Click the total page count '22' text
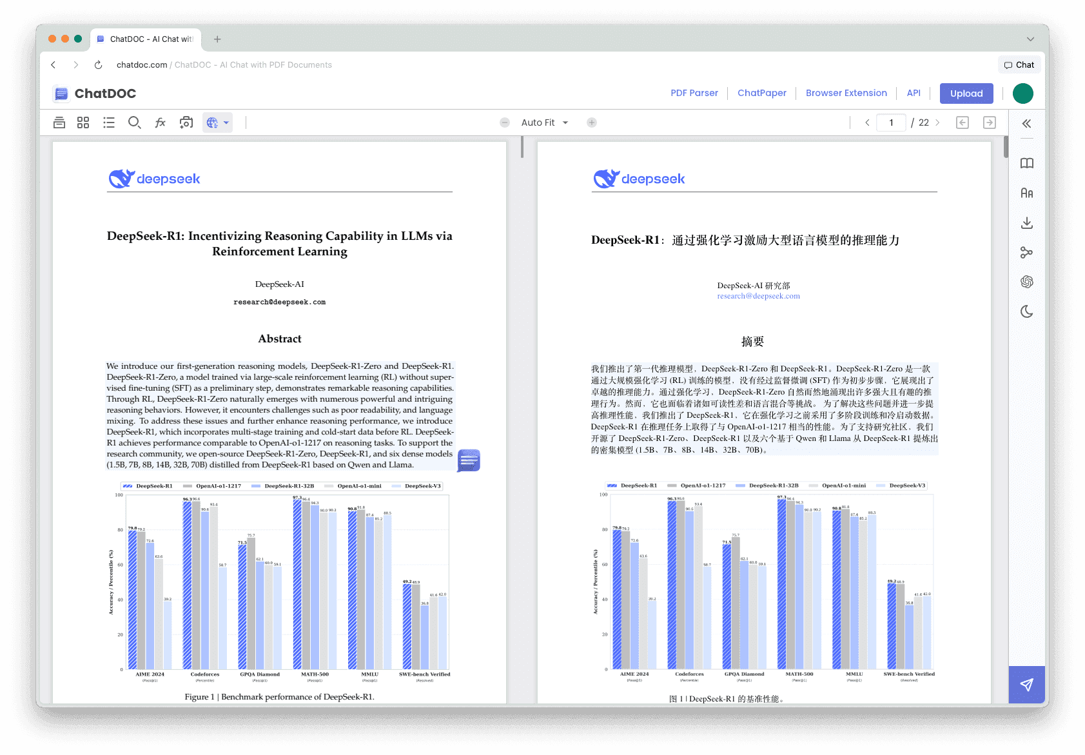 tap(924, 123)
